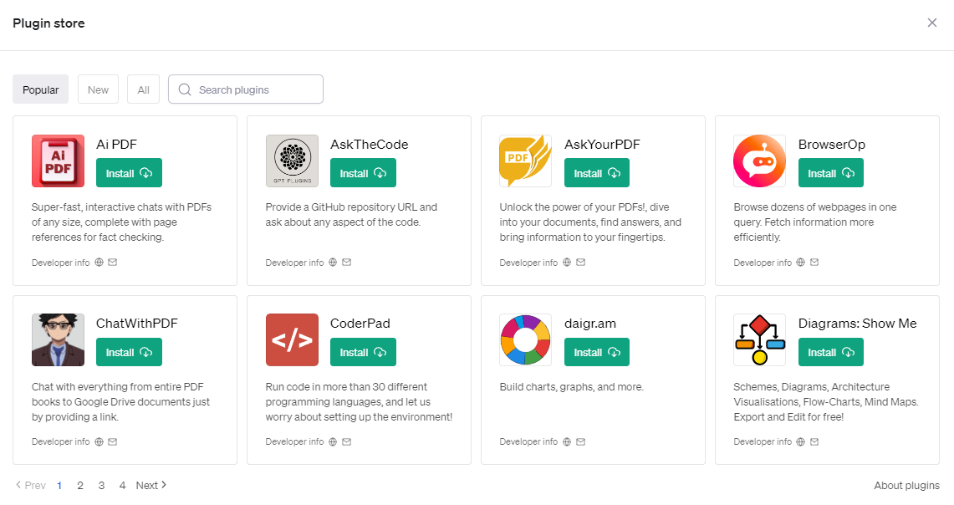
Task: Click the CoderPad code-bracket logo
Action: pyautogui.click(x=292, y=339)
